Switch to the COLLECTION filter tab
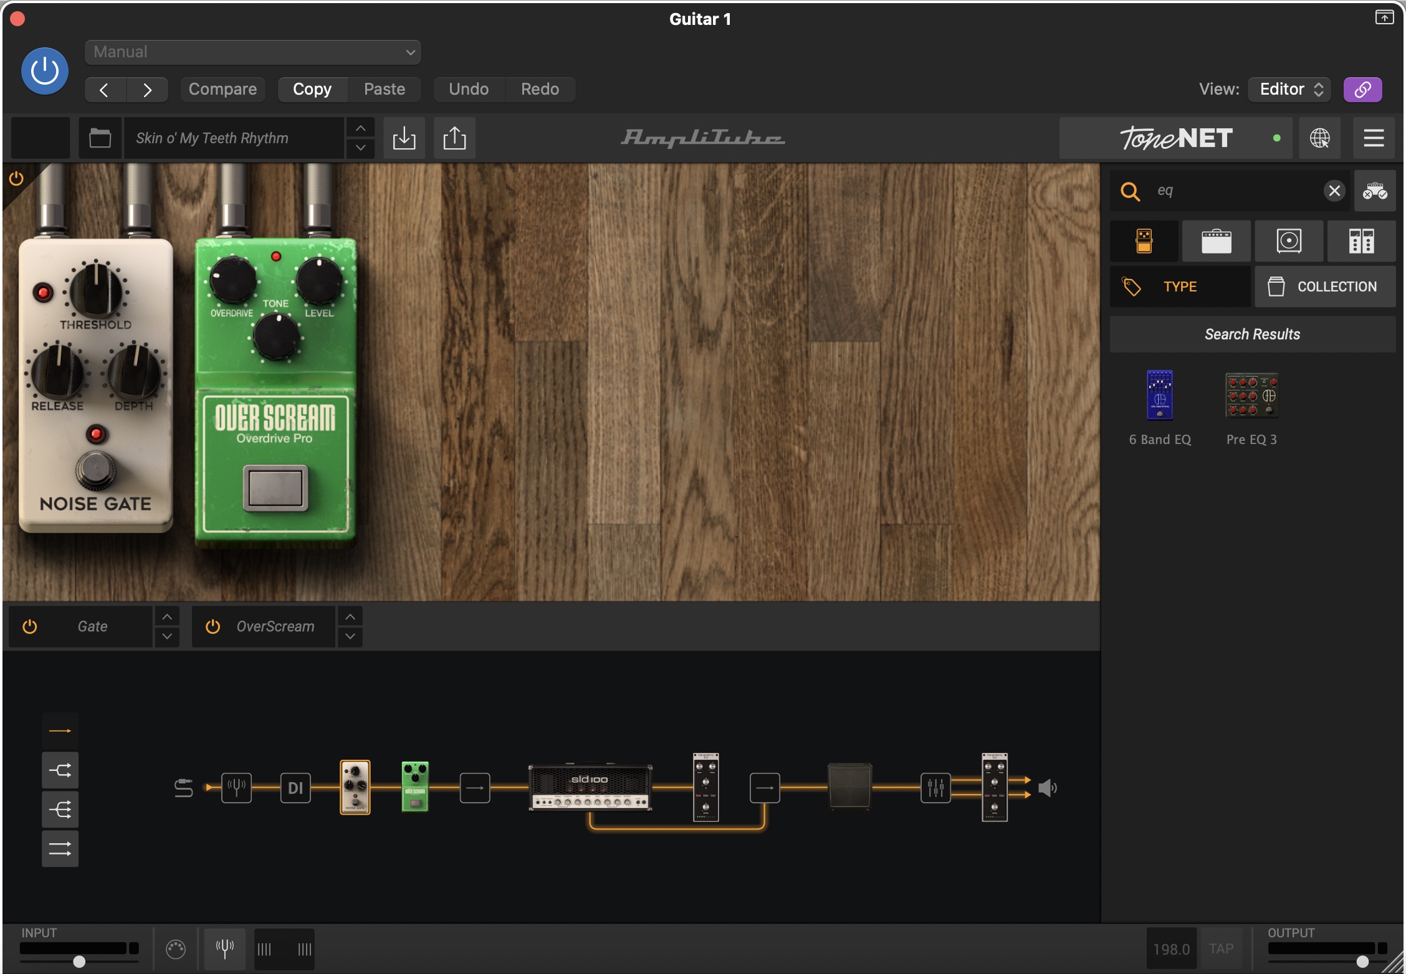1406x974 pixels. click(1325, 286)
